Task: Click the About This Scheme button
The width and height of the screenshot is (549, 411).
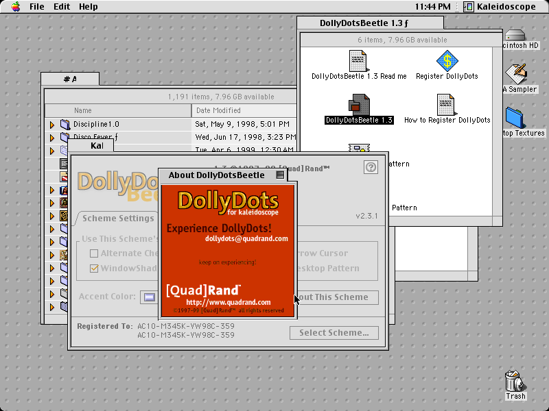Action: [x=336, y=297]
